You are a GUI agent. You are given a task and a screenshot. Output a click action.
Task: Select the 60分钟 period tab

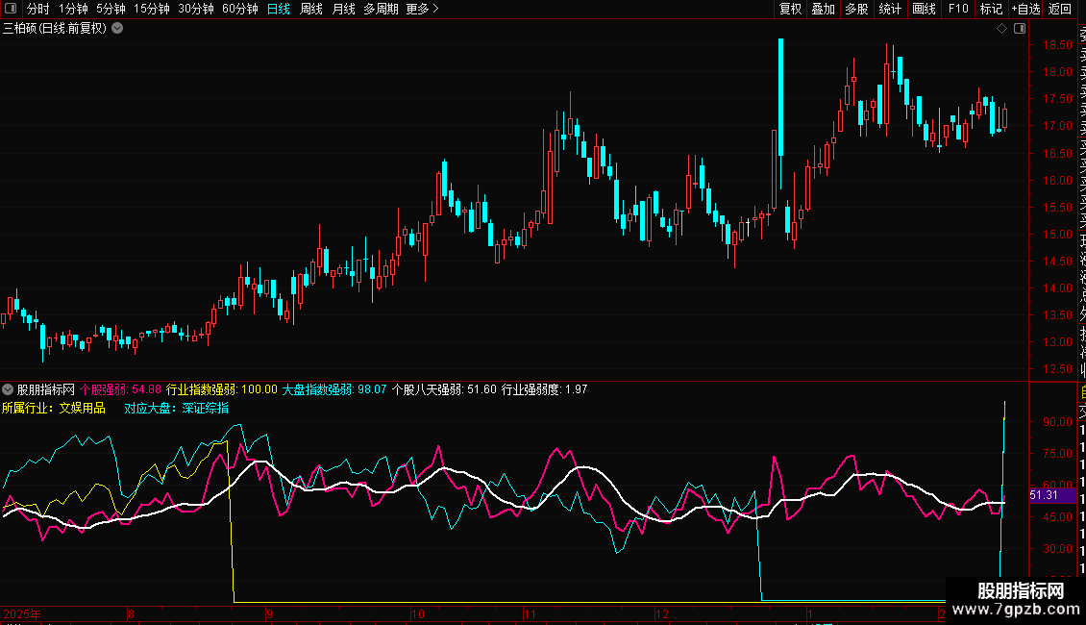click(x=239, y=9)
